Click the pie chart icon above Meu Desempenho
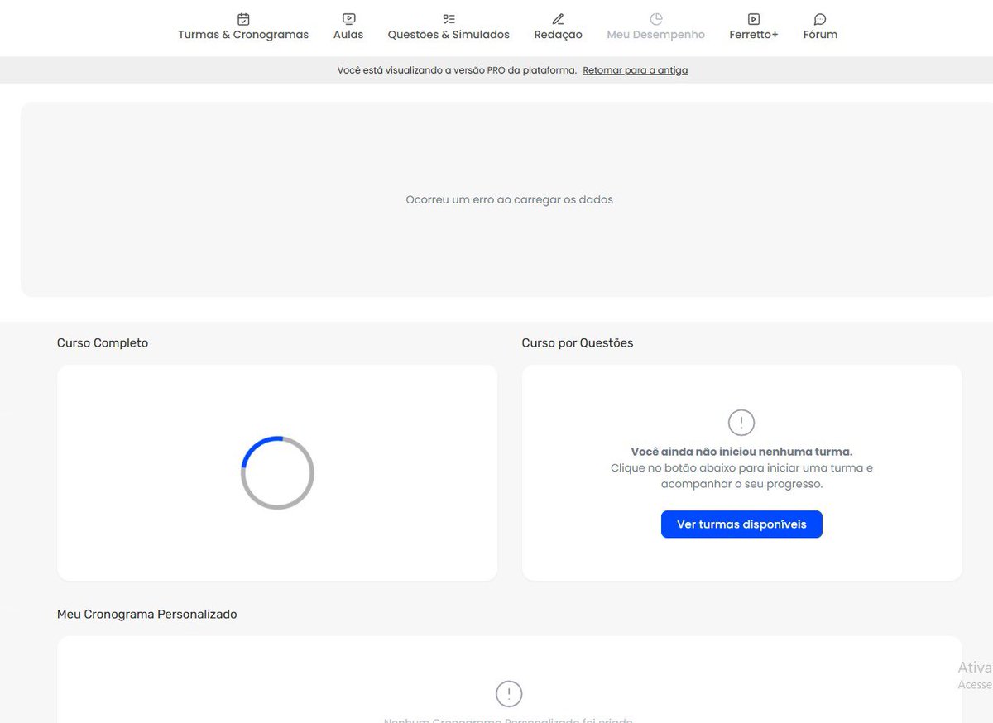Viewport: 993px width, 723px height. tap(656, 19)
